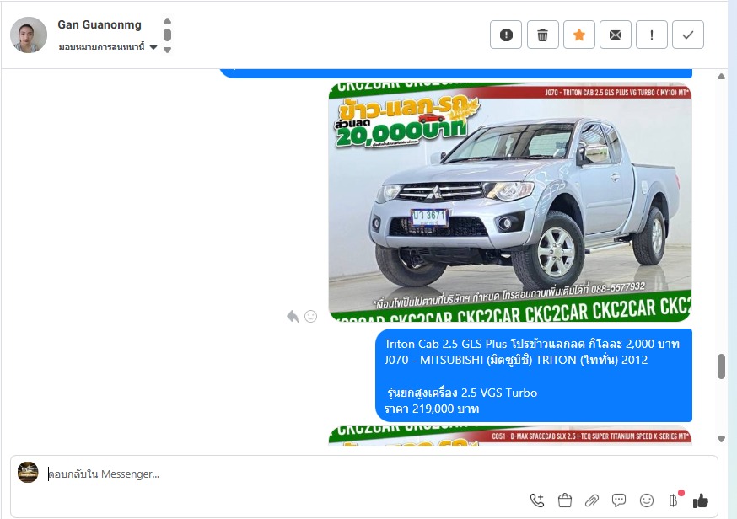Send a thumbs up like

701,500
